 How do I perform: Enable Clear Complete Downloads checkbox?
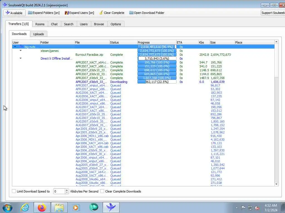[x=102, y=191]
